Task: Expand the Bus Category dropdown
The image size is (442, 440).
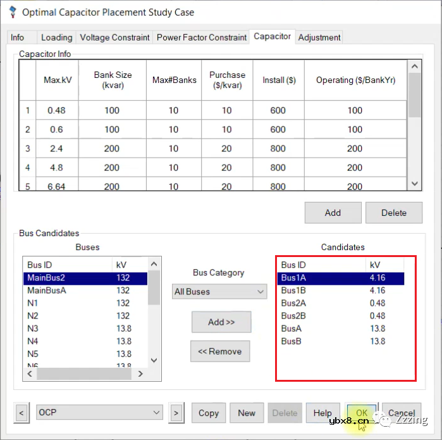Action: coord(219,292)
